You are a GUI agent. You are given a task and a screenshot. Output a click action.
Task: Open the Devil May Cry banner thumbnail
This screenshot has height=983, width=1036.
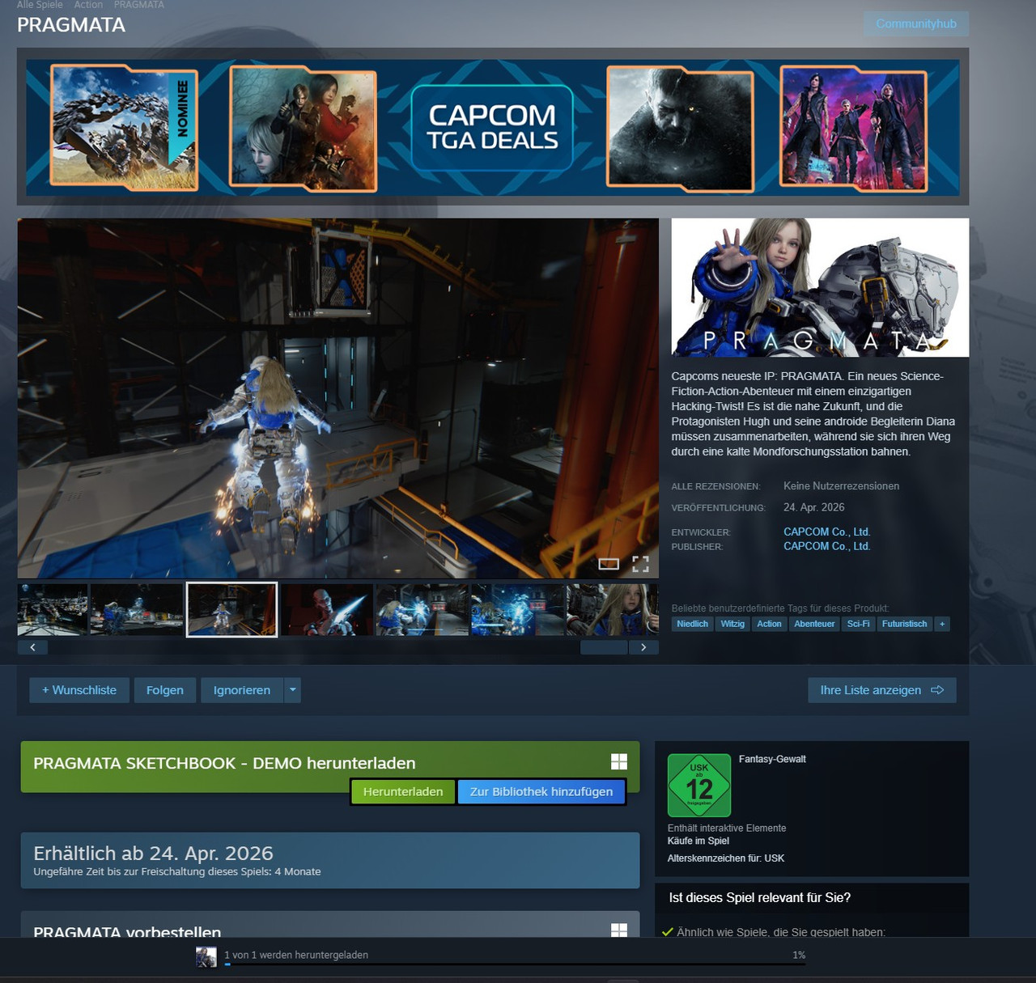point(853,129)
